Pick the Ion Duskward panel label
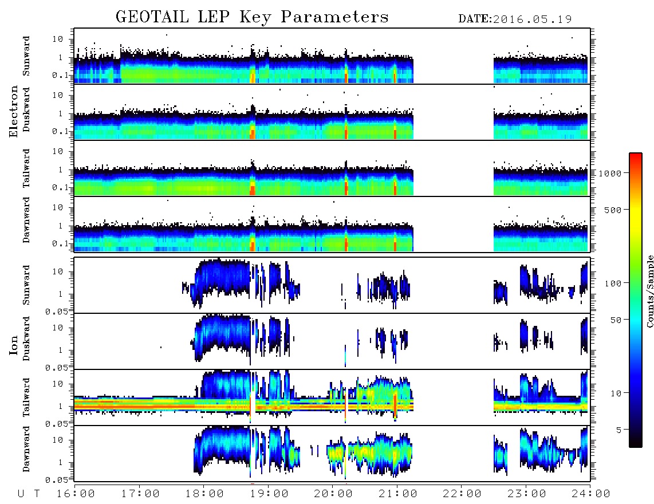 pos(26,338)
